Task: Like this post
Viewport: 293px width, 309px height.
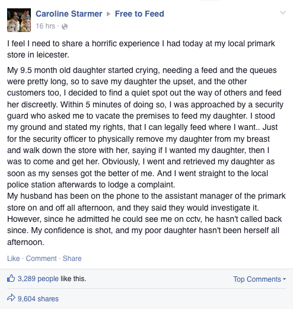Action: [14, 259]
